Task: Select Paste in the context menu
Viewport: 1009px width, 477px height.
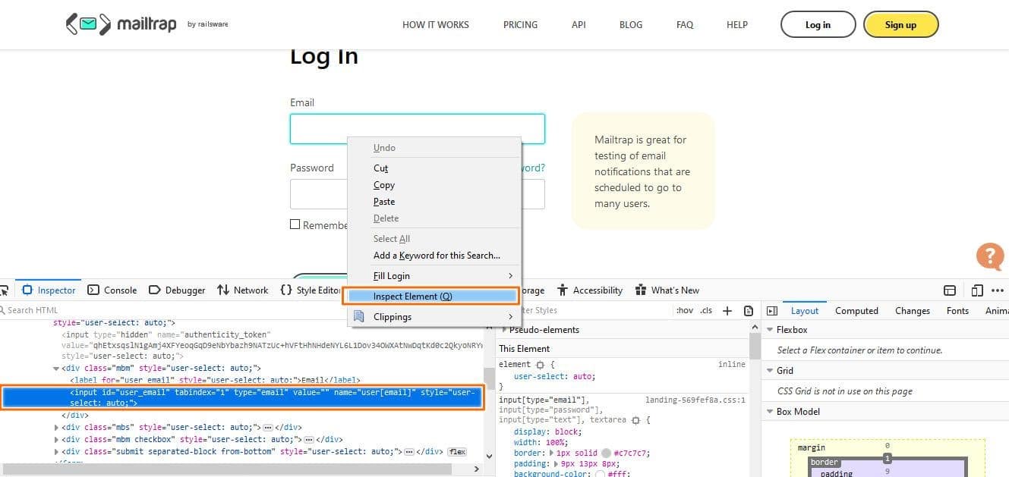Action: coord(434,202)
